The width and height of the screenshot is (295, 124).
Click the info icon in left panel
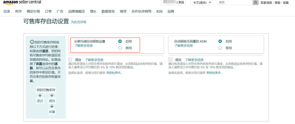point(32,42)
